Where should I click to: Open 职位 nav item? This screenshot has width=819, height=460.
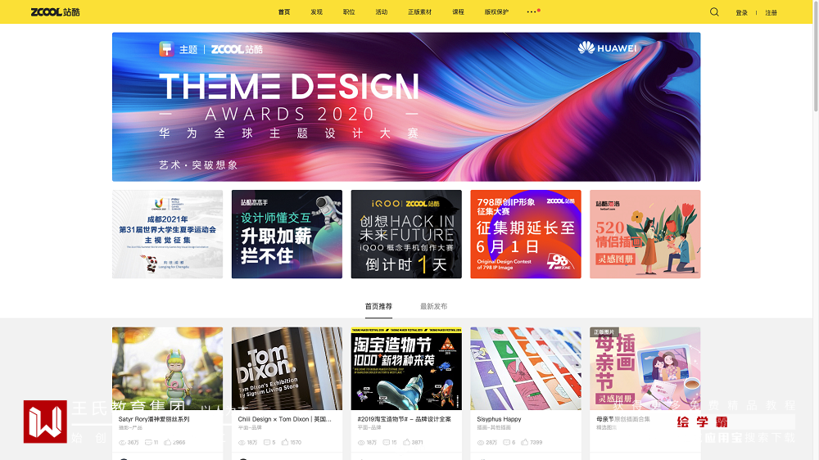349,12
